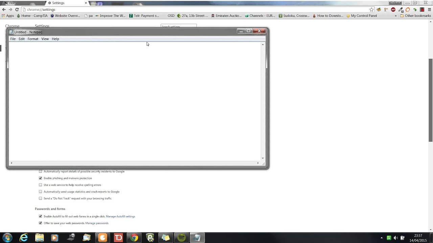Open the Sudoku, Crossw... bookmark
Viewport: 433px width, 243px height.
pos(294,16)
